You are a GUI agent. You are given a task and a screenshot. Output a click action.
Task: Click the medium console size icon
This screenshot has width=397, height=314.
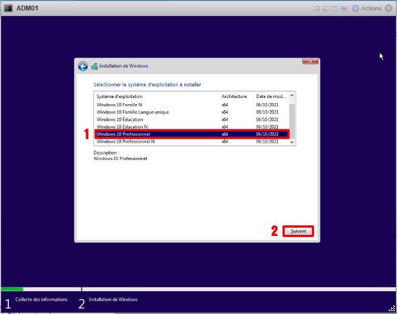[326, 9]
